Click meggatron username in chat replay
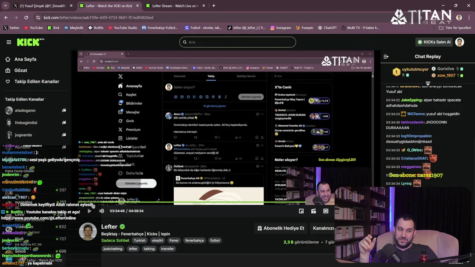The width and height of the screenshot is (475, 267). [x=411, y=167]
